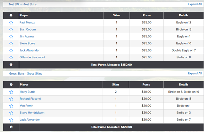Favorite Stan Coburn with the star
Image resolution: width=204 pixels, height=132 pixels.
[11, 30]
